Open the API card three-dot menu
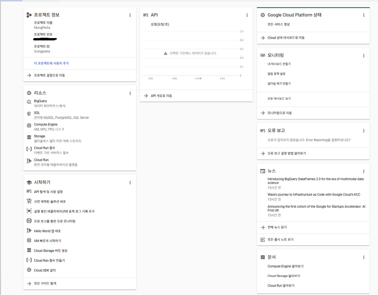 pos(247,15)
